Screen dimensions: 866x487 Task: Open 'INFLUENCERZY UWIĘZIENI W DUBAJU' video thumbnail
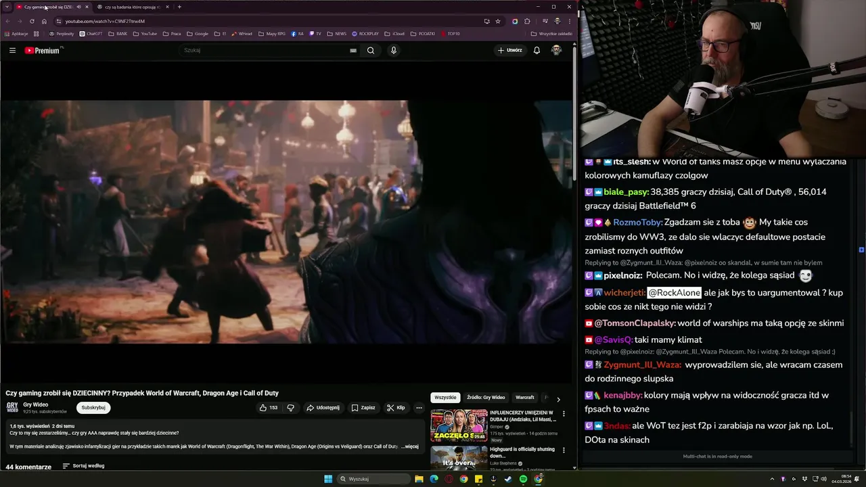tap(459, 425)
